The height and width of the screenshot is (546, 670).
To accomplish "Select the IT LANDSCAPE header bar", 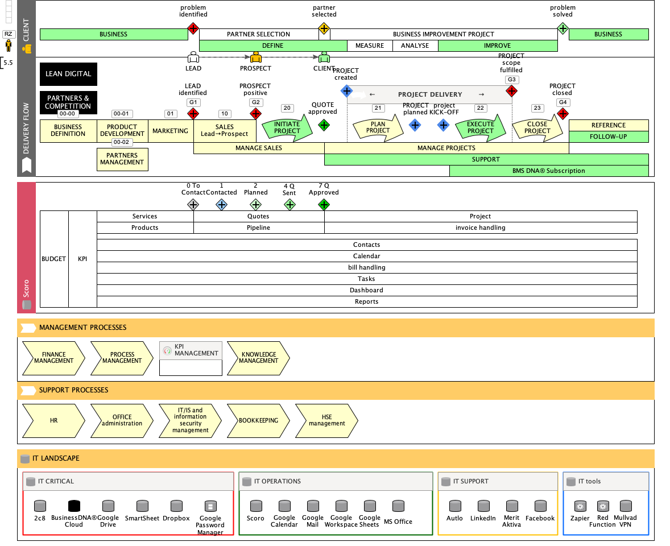I will (x=336, y=458).
